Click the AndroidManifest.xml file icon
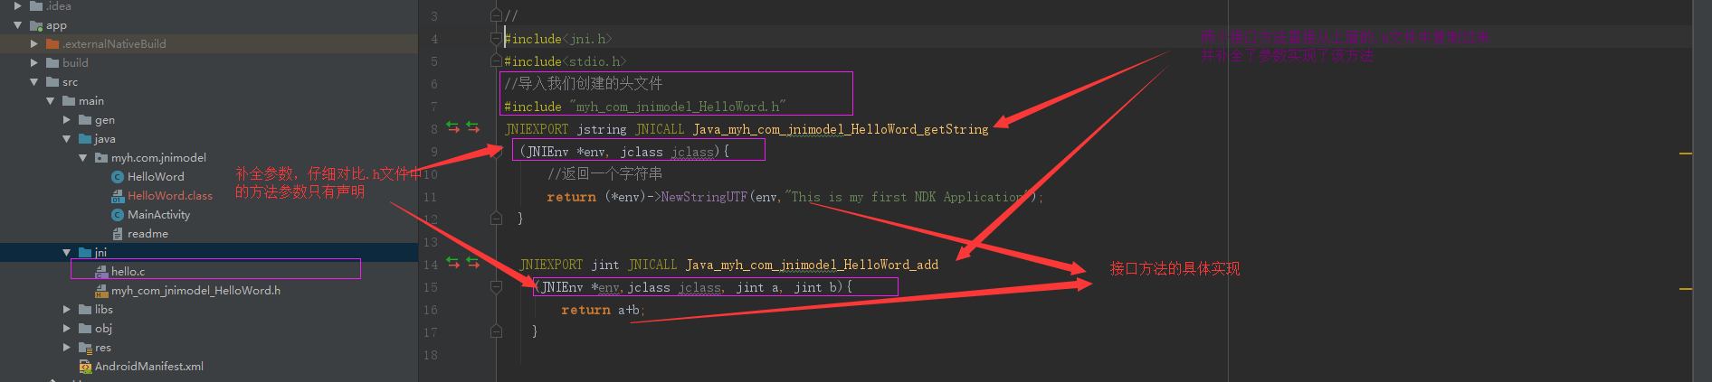Screen dimensions: 1712x382 coord(85,367)
